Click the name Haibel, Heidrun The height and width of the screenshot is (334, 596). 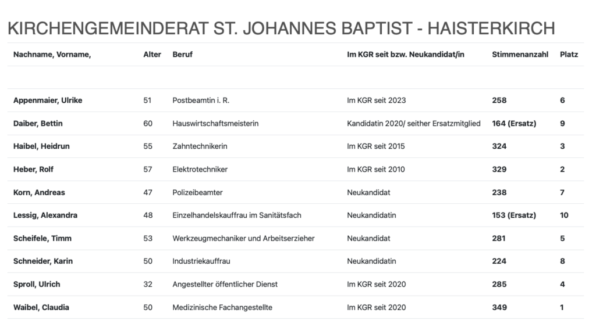click(41, 146)
